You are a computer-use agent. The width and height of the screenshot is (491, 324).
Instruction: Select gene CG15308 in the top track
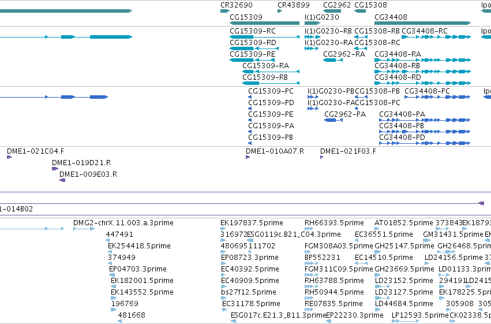click(360, 11)
